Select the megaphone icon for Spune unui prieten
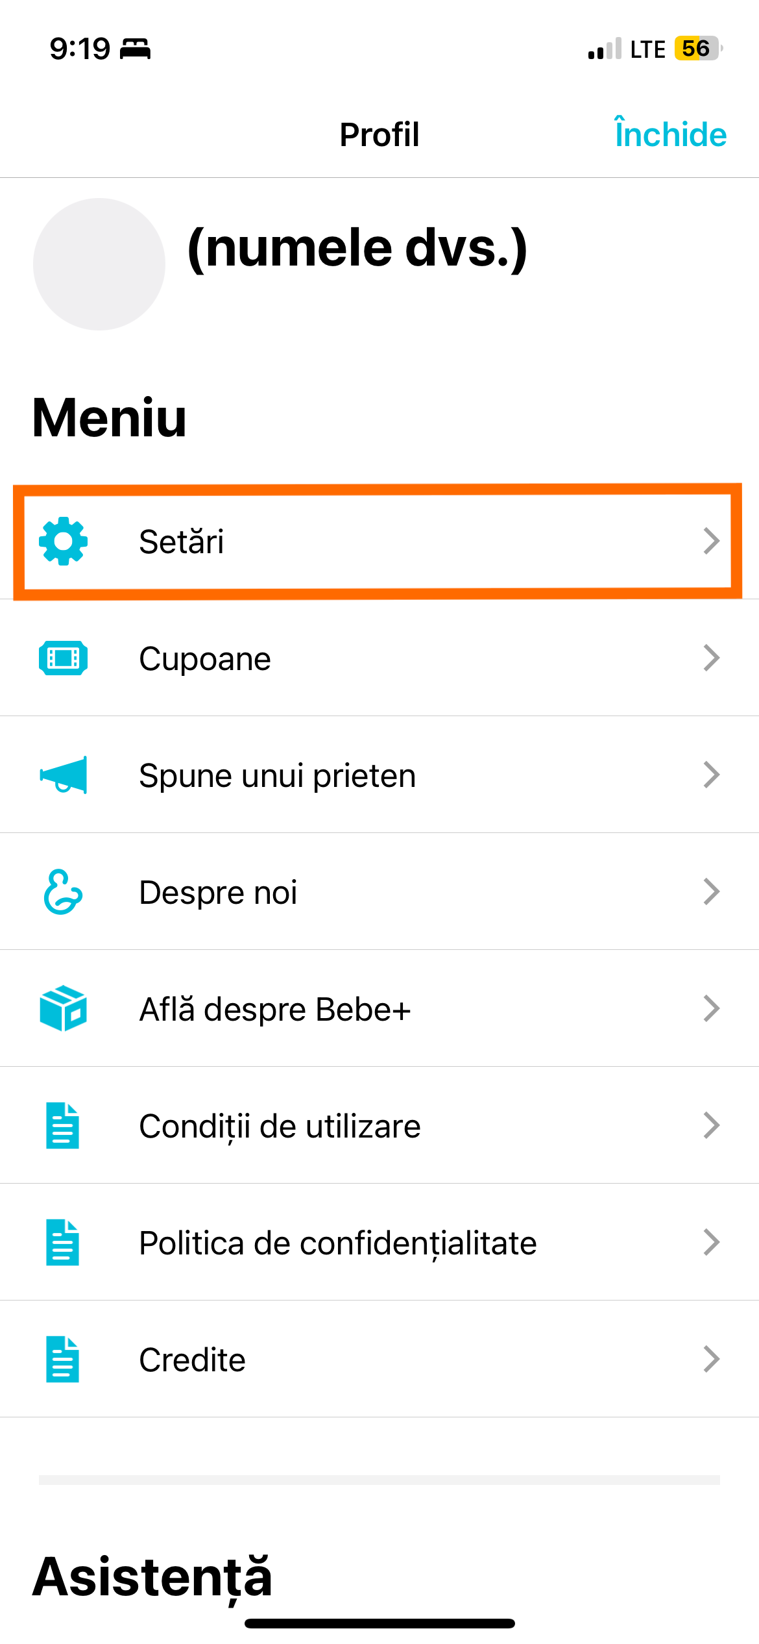Image resolution: width=759 pixels, height=1644 pixels. pyautogui.click(x=63, y=775)
